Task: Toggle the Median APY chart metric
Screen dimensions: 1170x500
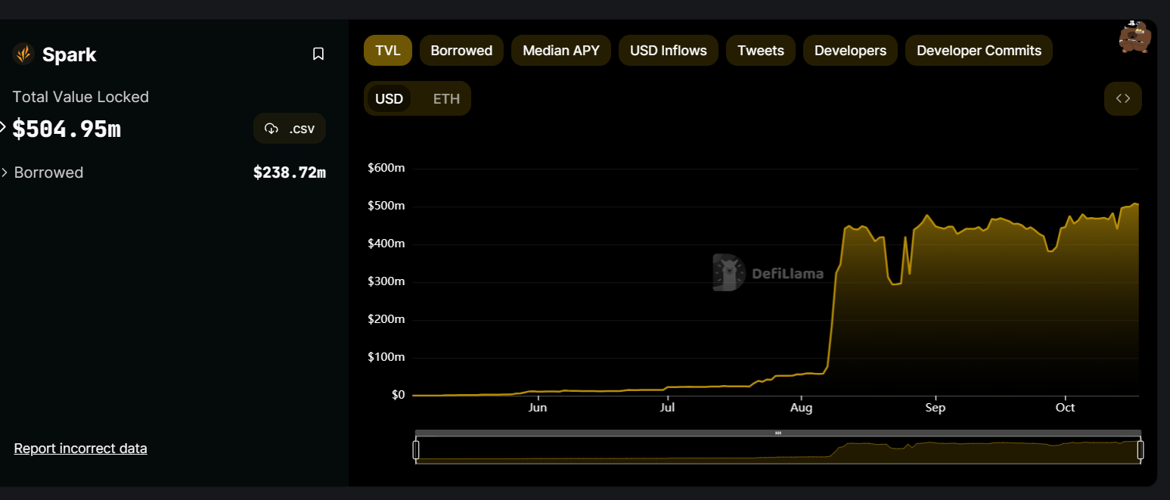Action: coord(561,51)
